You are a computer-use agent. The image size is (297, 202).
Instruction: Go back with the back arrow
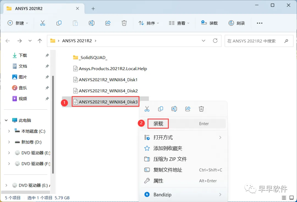pyautogui.click(x=8, y=41)
